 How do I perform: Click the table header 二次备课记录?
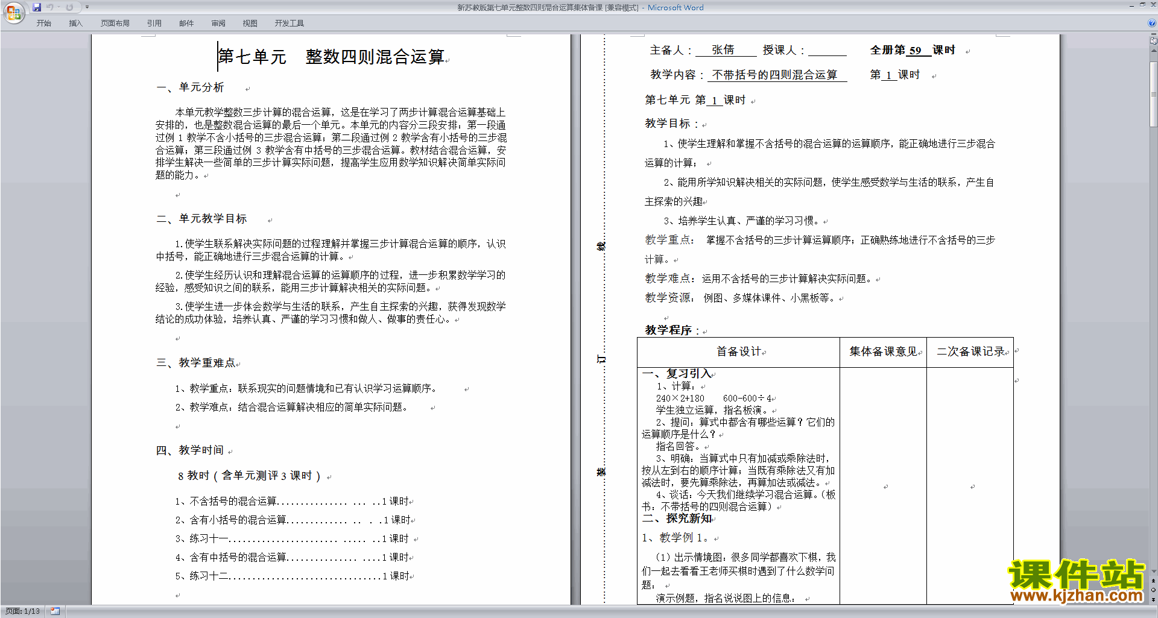(x=970, y=352)
